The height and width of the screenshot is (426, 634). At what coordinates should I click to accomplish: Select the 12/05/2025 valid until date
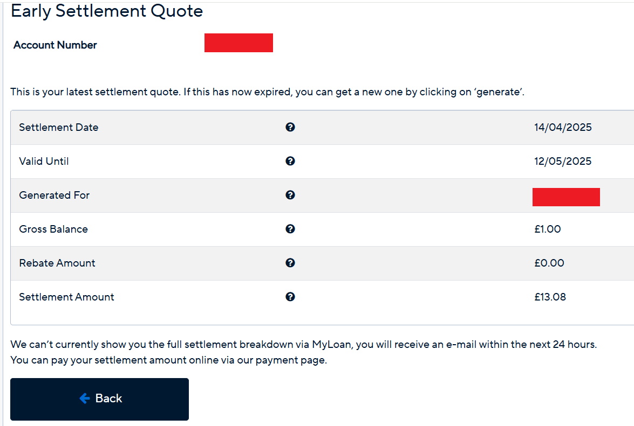point(563,161)
